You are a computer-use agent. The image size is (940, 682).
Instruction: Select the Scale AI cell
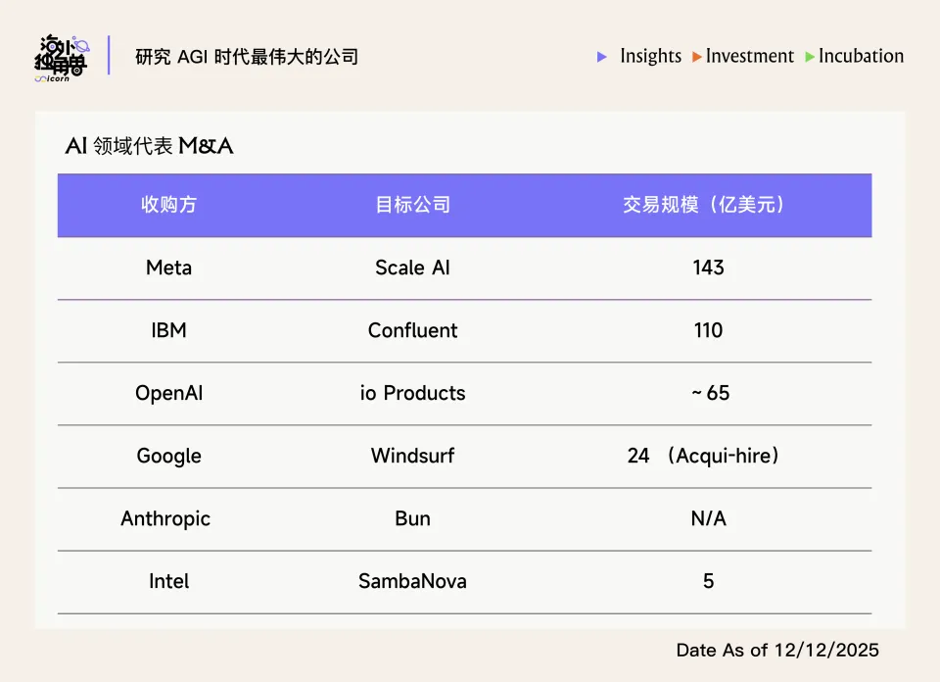click(x=412, y=268)
